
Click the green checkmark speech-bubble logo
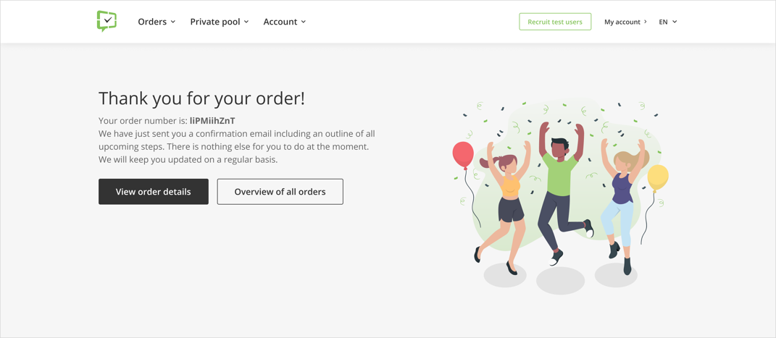pos(107,21)
